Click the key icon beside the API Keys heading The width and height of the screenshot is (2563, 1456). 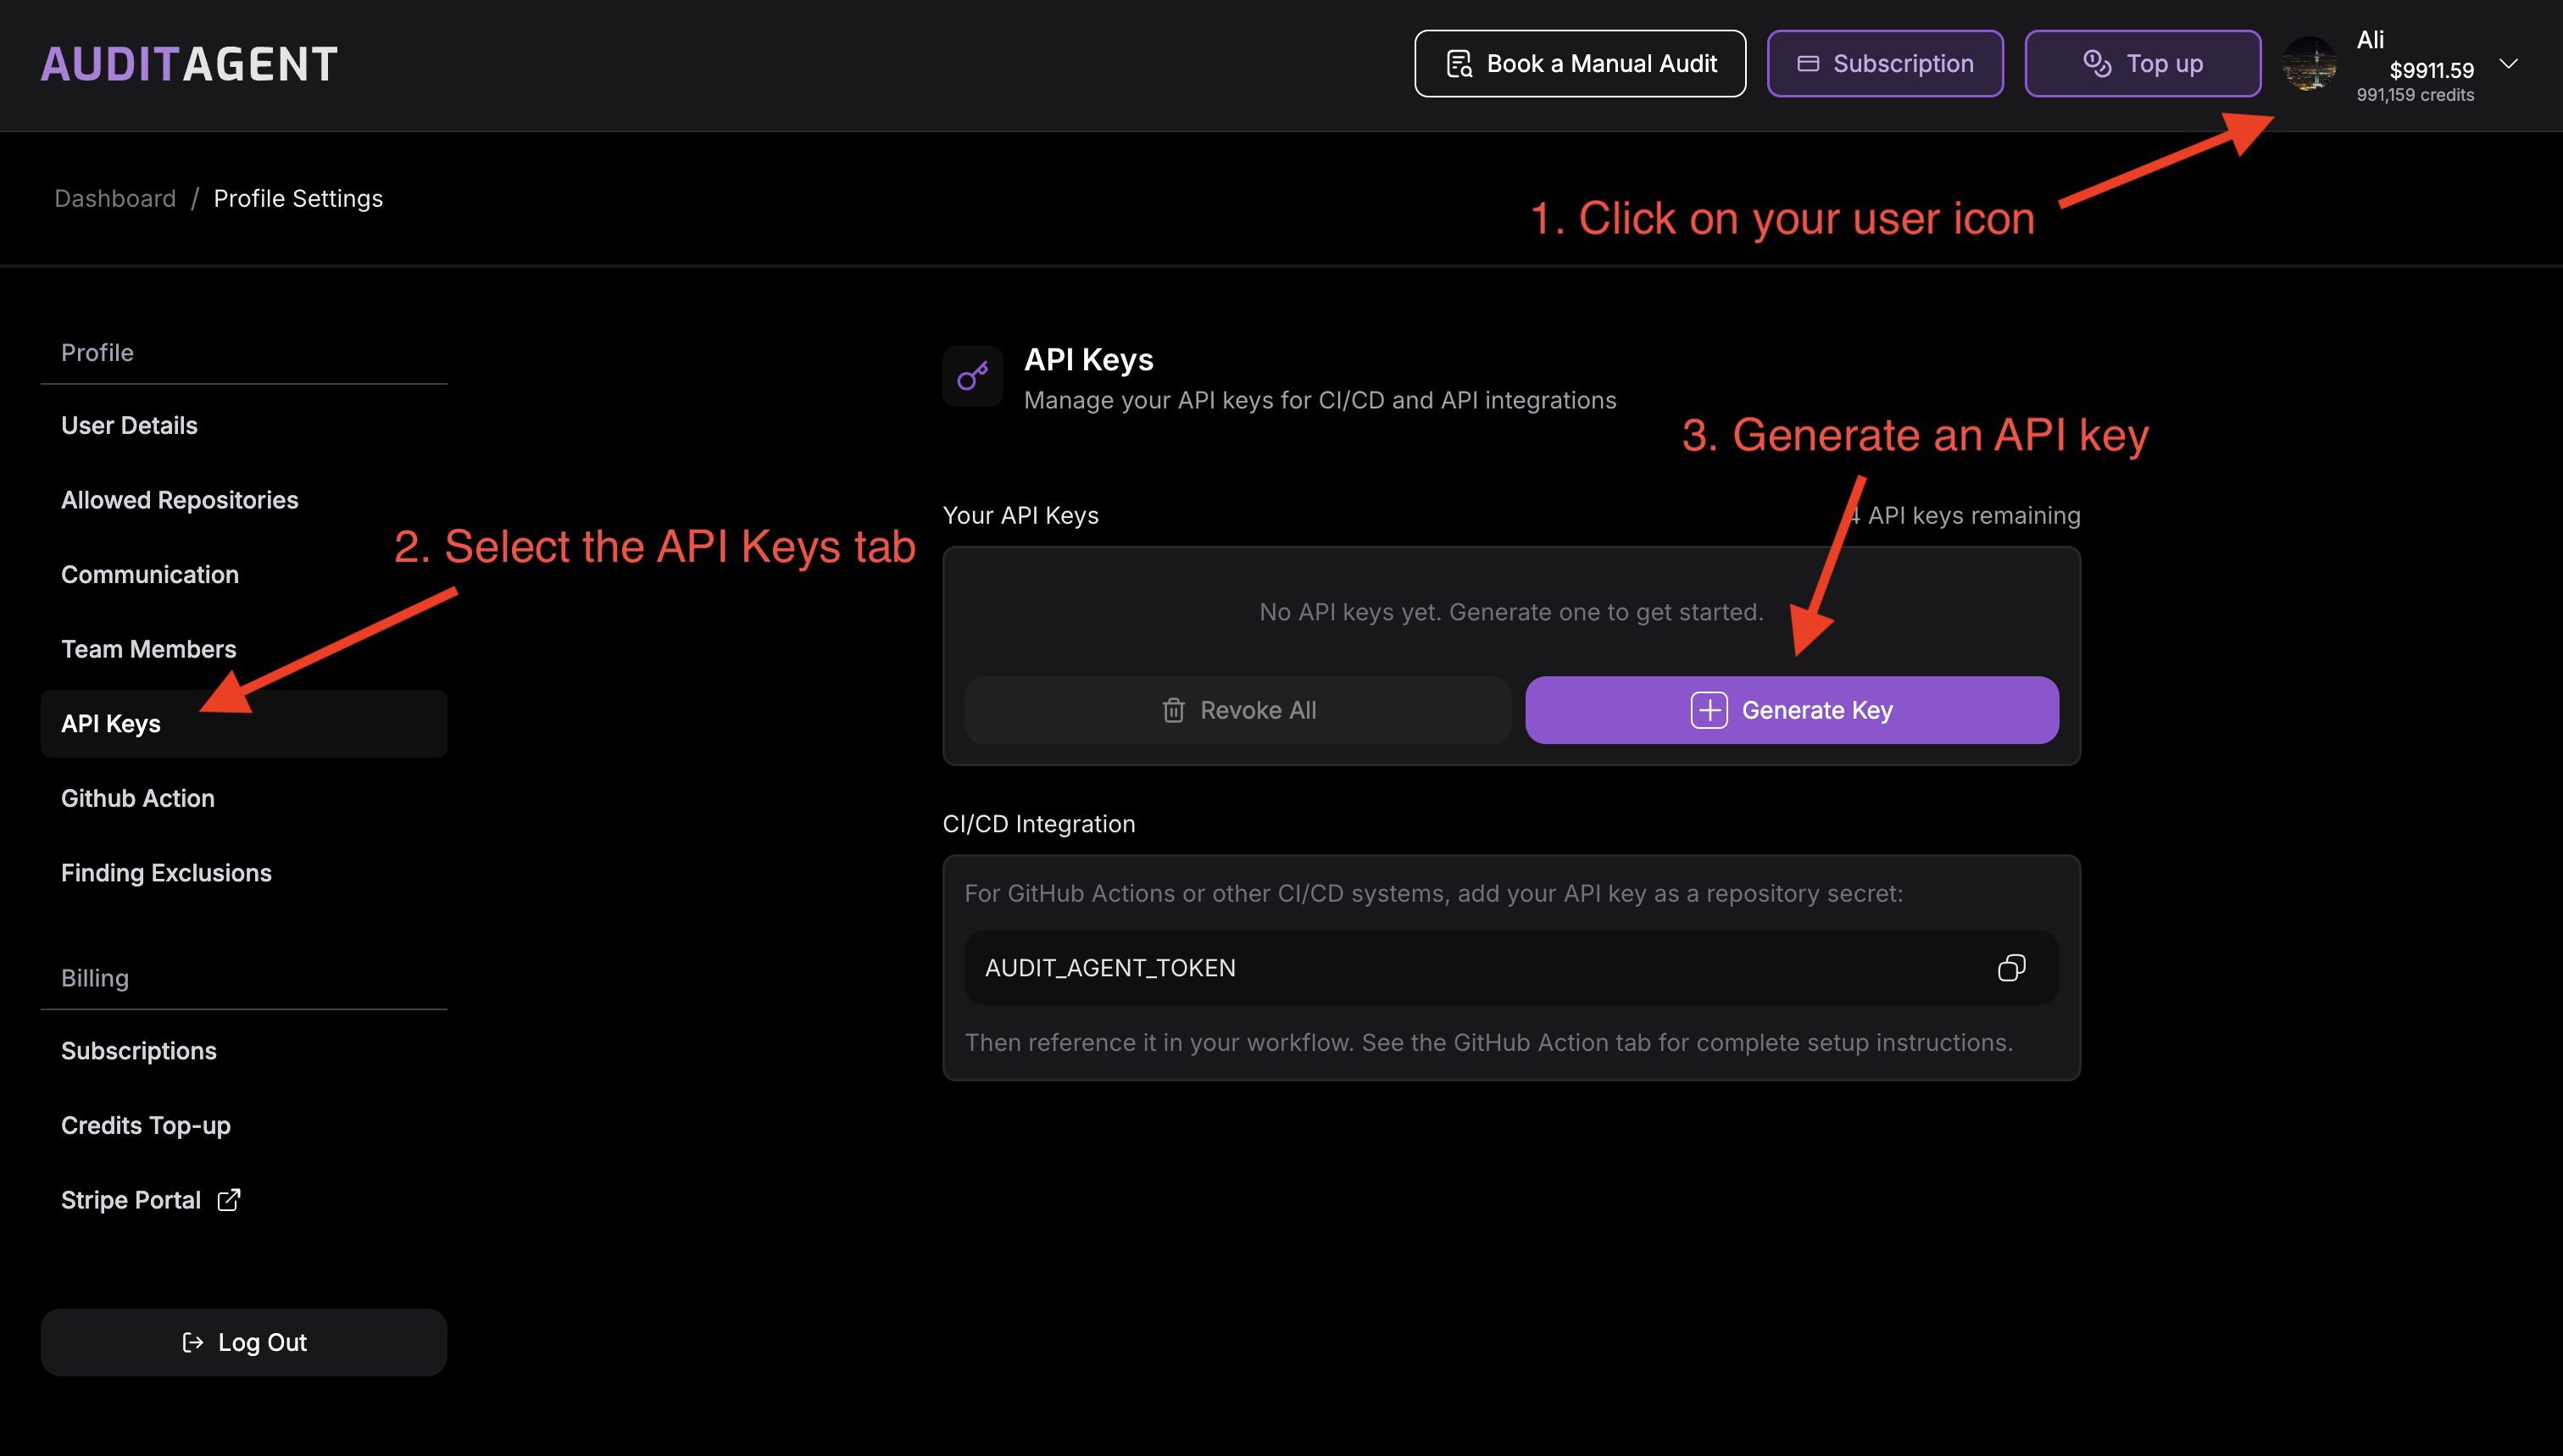[972, 376]
